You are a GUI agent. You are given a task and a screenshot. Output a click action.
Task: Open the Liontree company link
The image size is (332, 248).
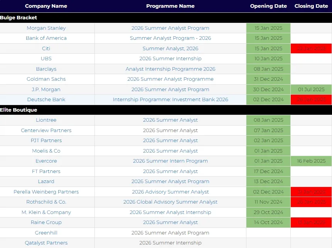click(x=46, y=120)
